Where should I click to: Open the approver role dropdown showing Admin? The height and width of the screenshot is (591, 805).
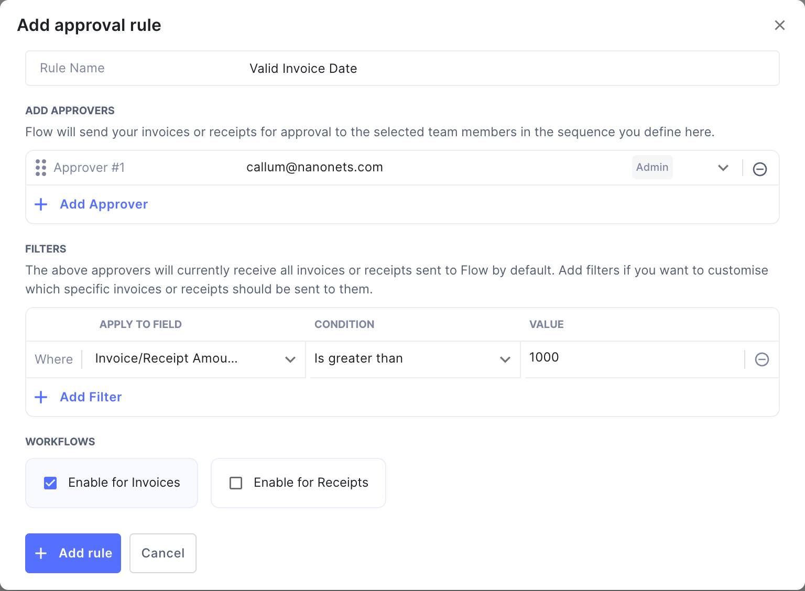[x=723, y=168]
